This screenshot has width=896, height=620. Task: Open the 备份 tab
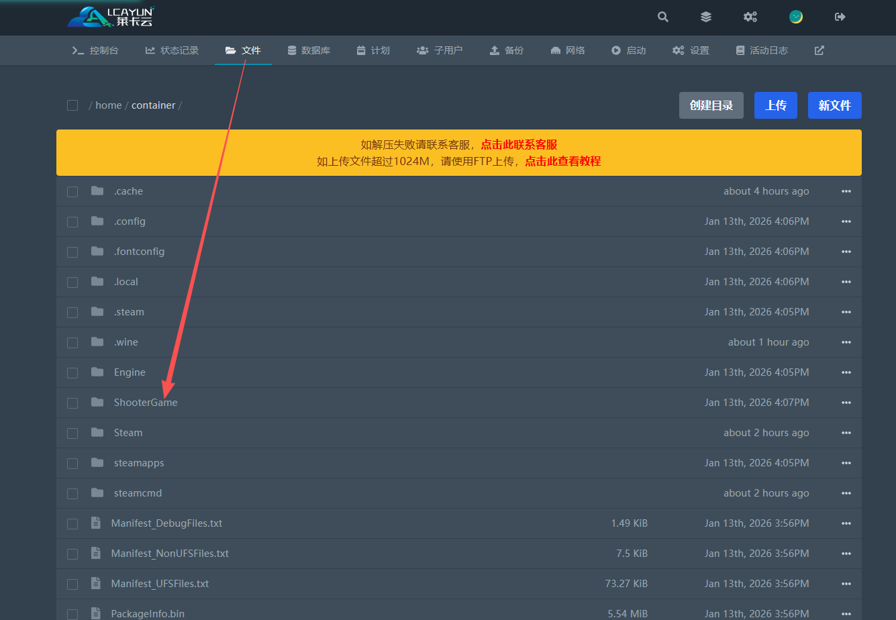coord(507,50)
